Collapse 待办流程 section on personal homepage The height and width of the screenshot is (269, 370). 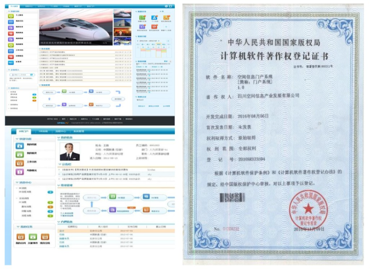(40, 49)
